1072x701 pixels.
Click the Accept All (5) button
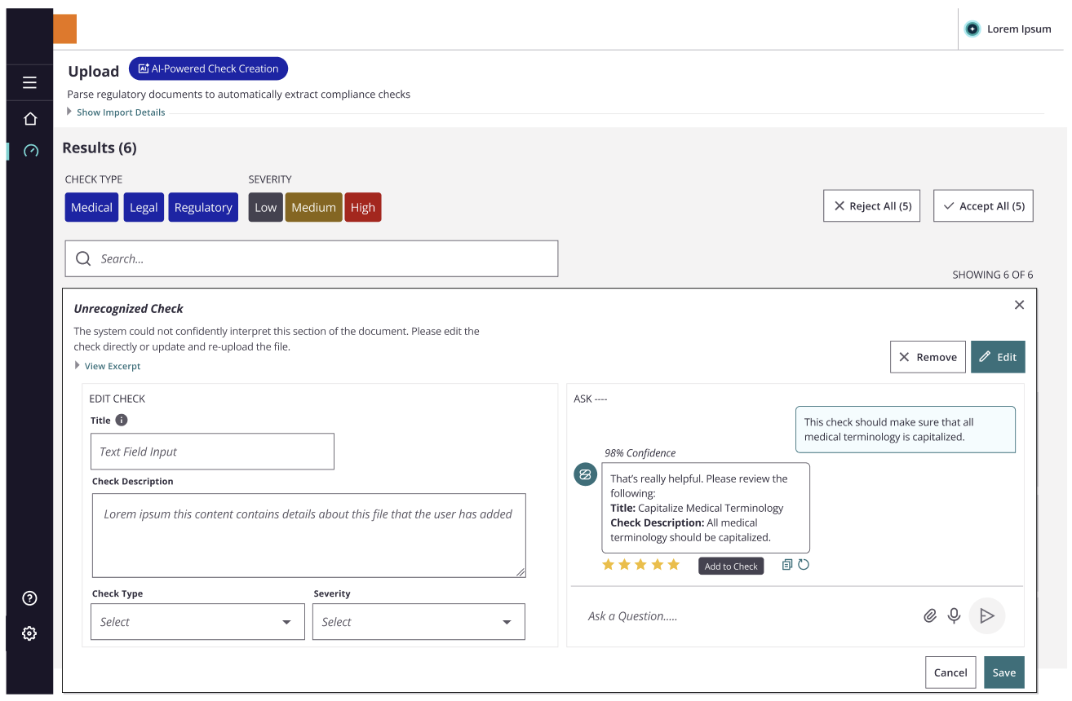click(x=983, y=206)
